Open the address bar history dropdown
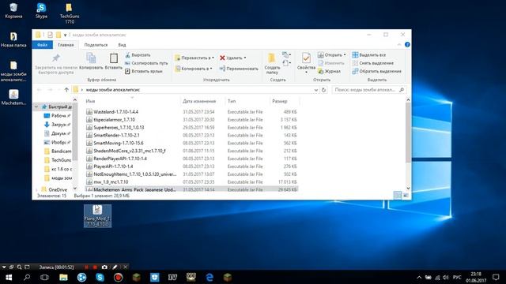506x284 pixels. [316, 90]
